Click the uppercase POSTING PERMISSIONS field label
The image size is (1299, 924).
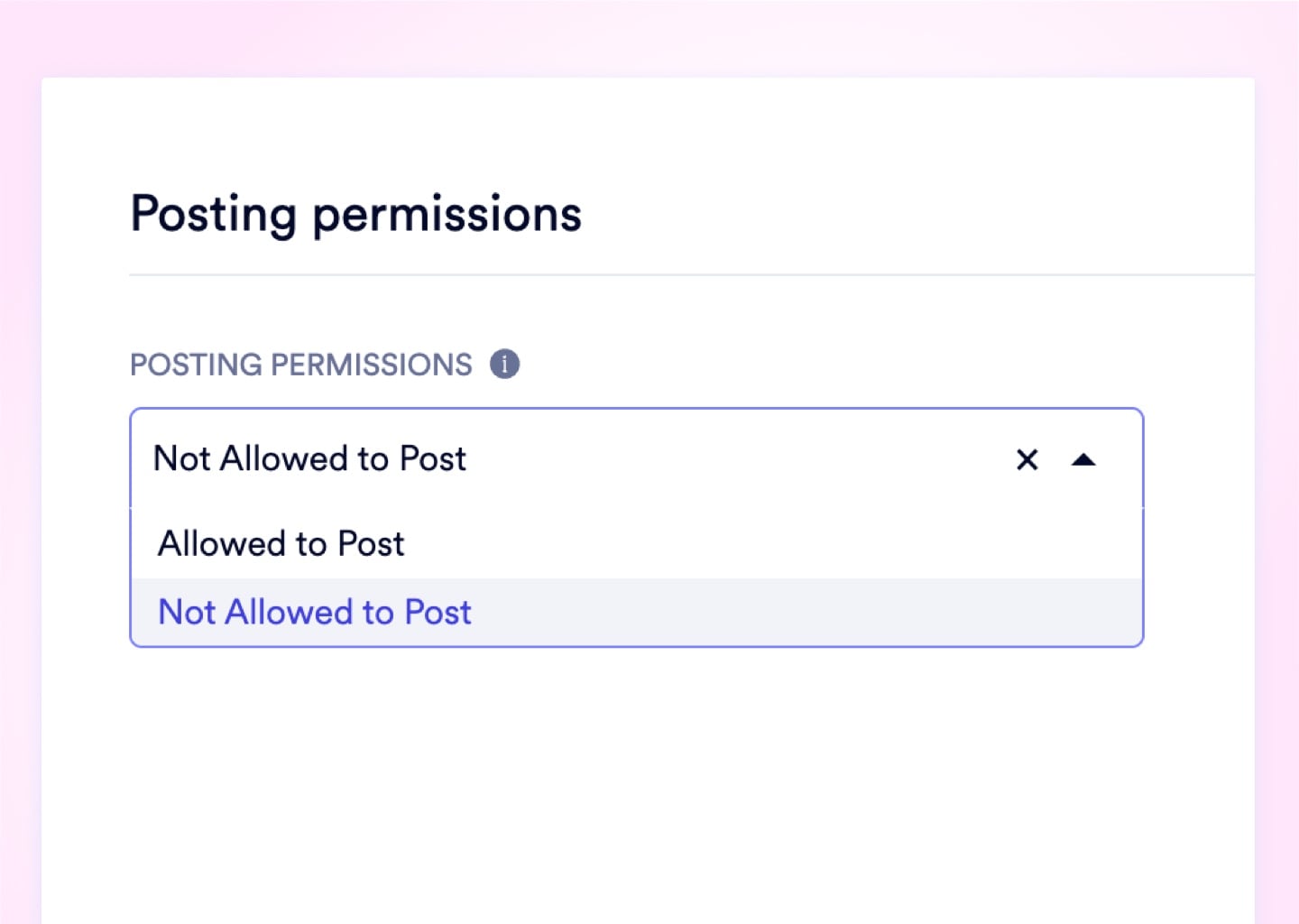(301, 365)
